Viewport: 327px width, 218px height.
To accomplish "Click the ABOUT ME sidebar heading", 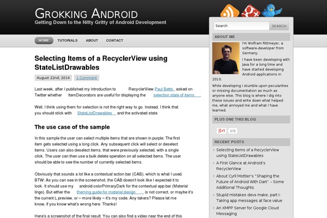I will 251,37.
